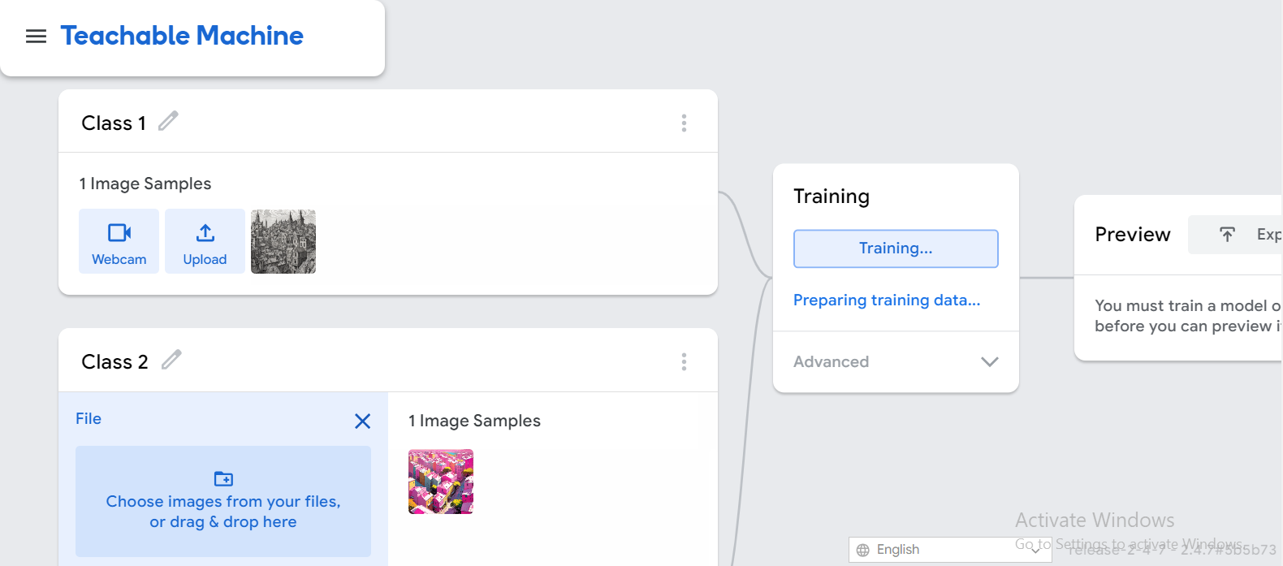Select the colorful pink image sample
This screenshot has height=566, width=1283.
441,482
